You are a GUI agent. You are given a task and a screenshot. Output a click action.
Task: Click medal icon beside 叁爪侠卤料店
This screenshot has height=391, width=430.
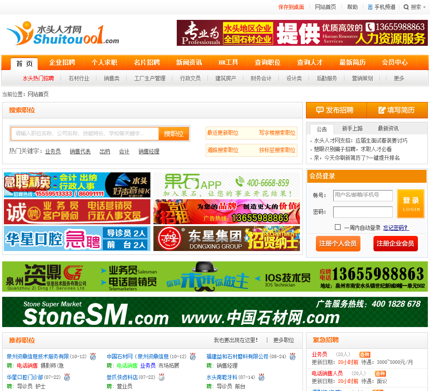coord(162,378)
